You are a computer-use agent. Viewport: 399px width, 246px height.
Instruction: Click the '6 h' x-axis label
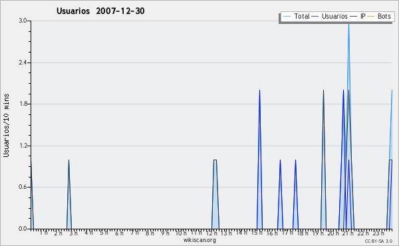pyautogui.click(x=119, y=233)
